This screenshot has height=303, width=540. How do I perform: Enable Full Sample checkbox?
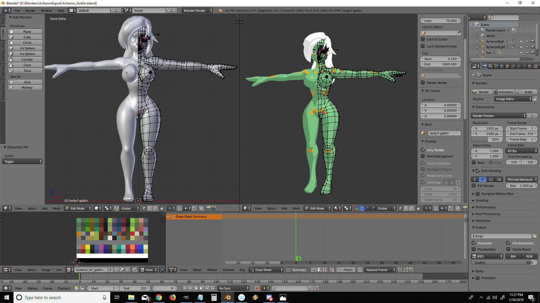pos(474,185)
